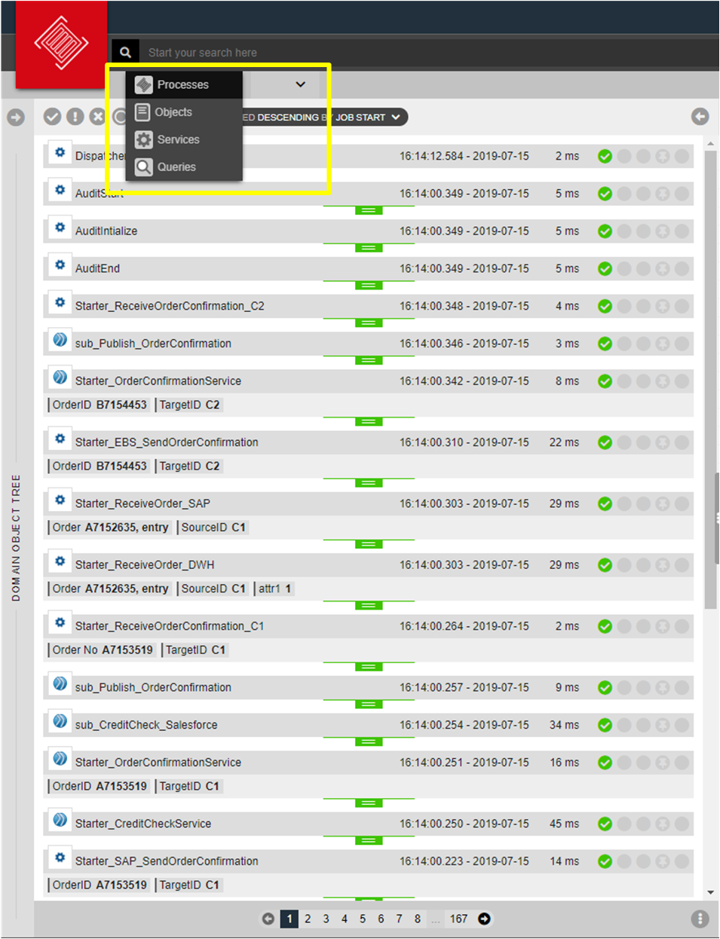Click gear icon of Starter_ReceiveOrder_DWH
This screenshot has height=939, width=720.
pos(60,561)
